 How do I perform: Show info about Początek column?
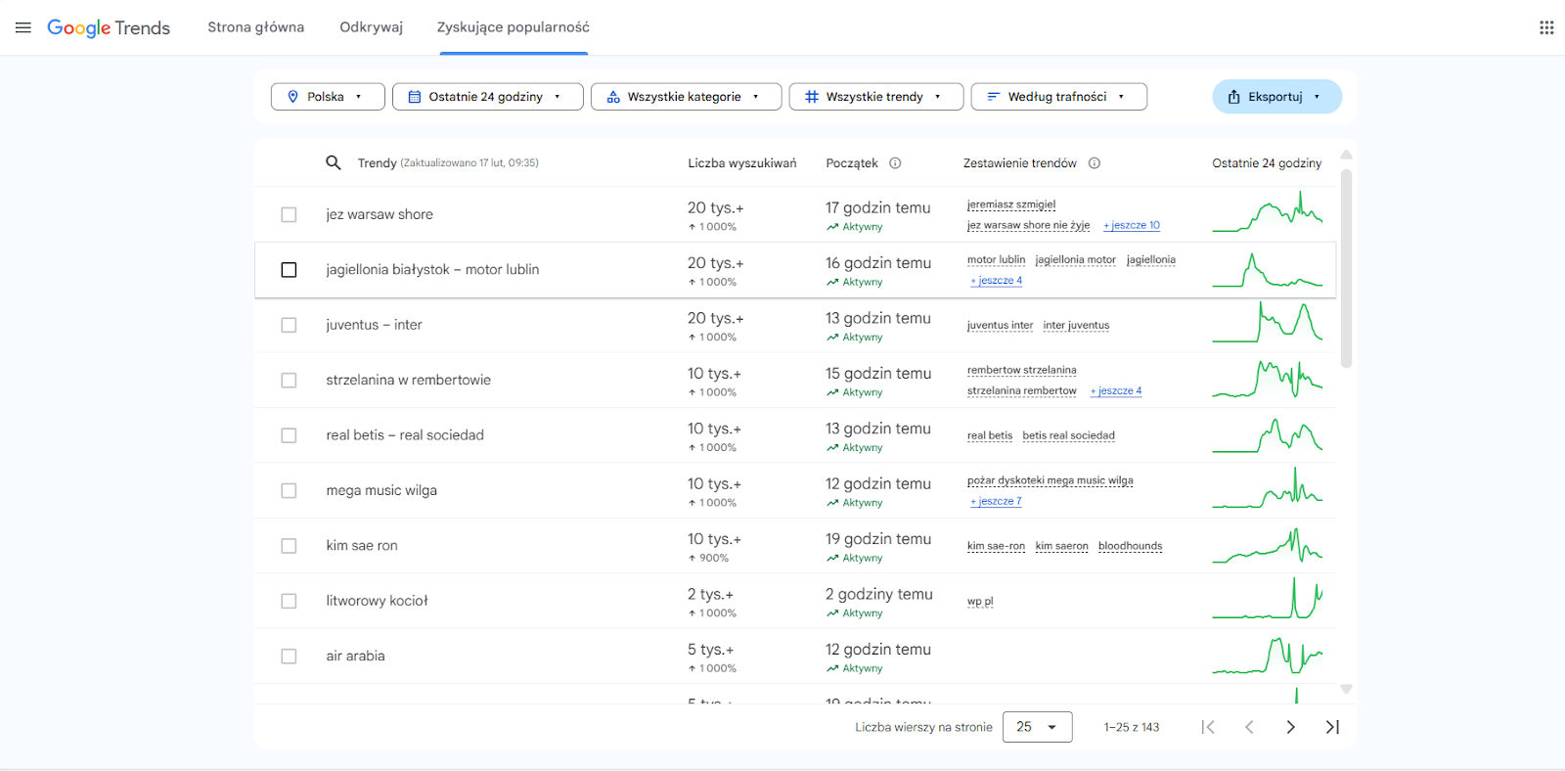895,163
